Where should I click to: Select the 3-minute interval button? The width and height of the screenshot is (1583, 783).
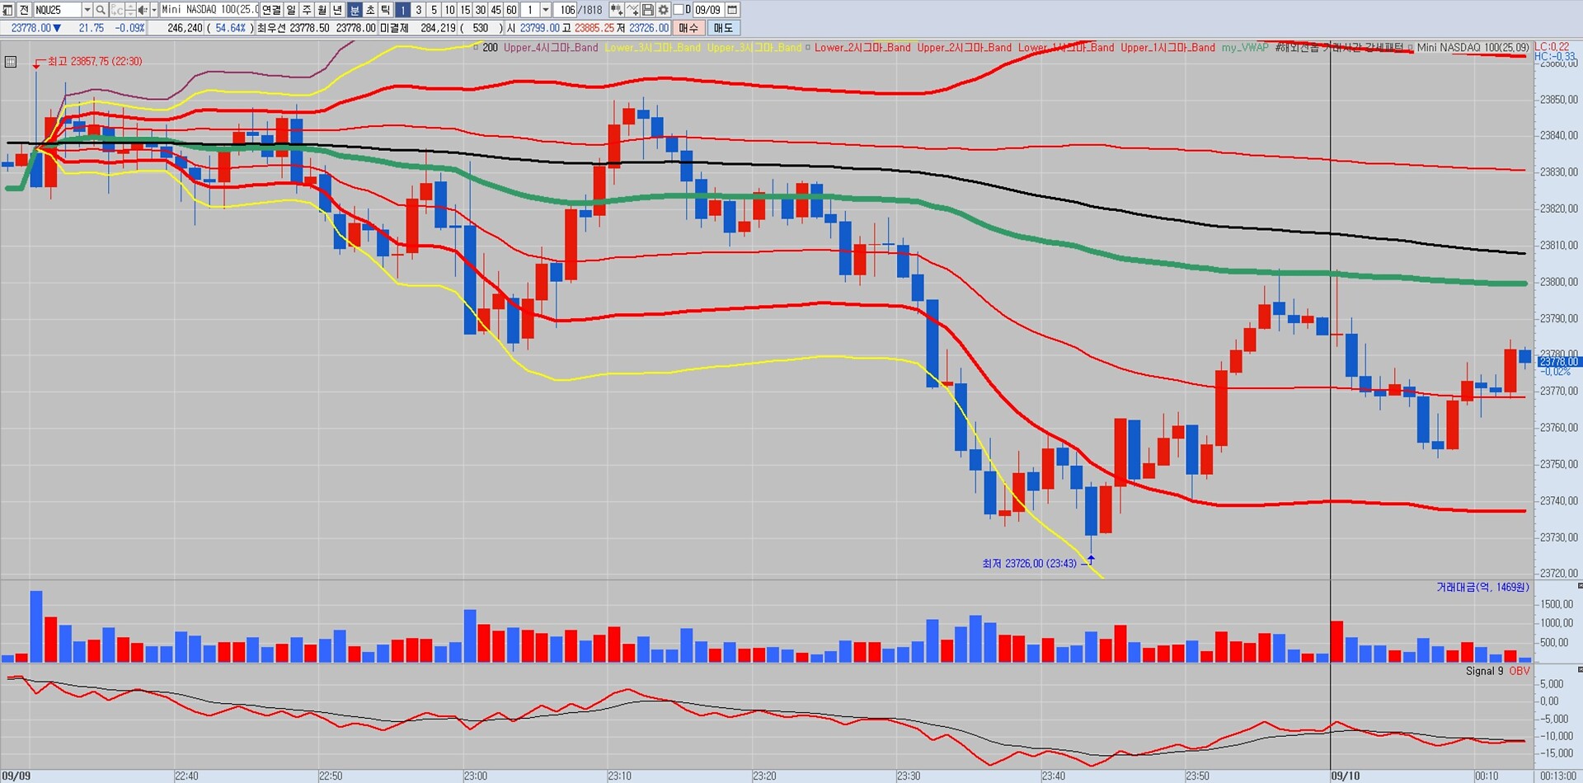pyautogui.click(x=419, y=10)
